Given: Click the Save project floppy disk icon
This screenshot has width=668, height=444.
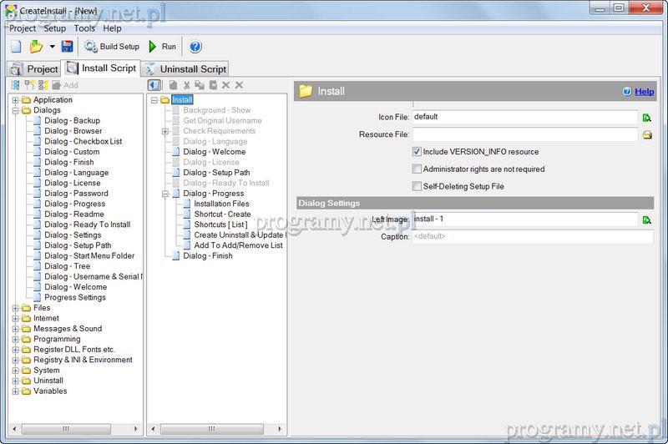Looking at the screenshot, I should pos(67,47).
